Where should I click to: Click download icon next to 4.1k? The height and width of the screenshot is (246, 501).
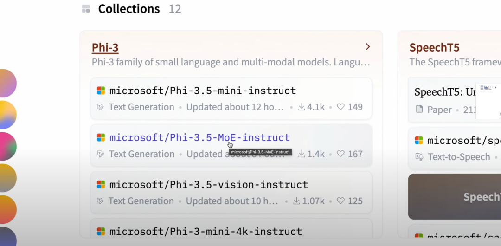[x=302, y=107]
